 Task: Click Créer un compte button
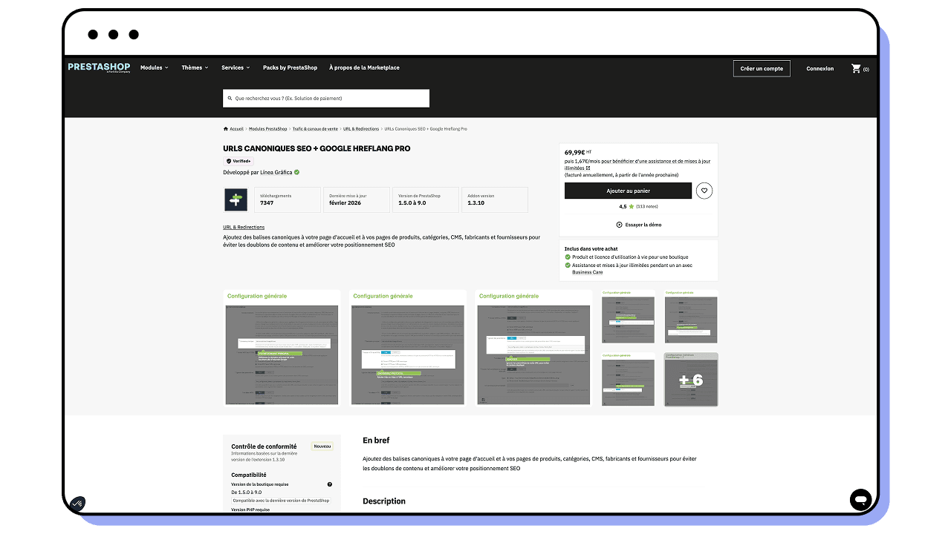click(x=762, y=68)
